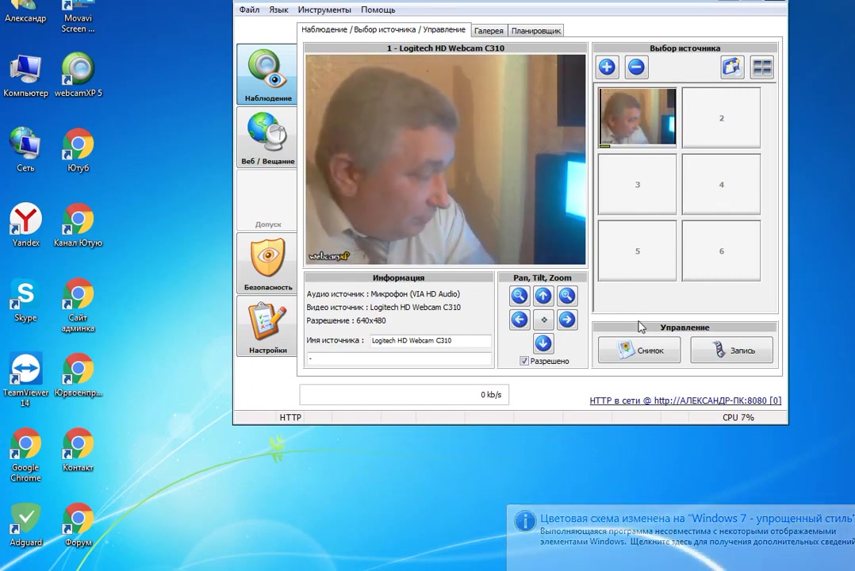Click the main Logitech webcam video preview
The image size is (855, 571).
tap(446, 159)
